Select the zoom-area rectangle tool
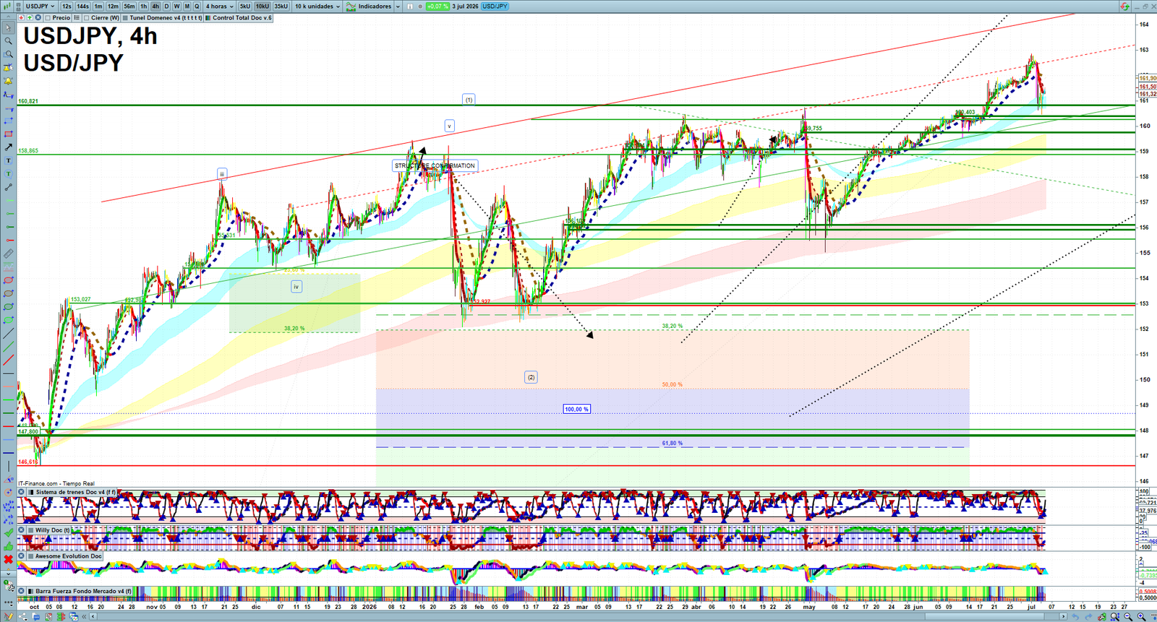This screenshot has height=622, width=1157. tap(8, 54)
